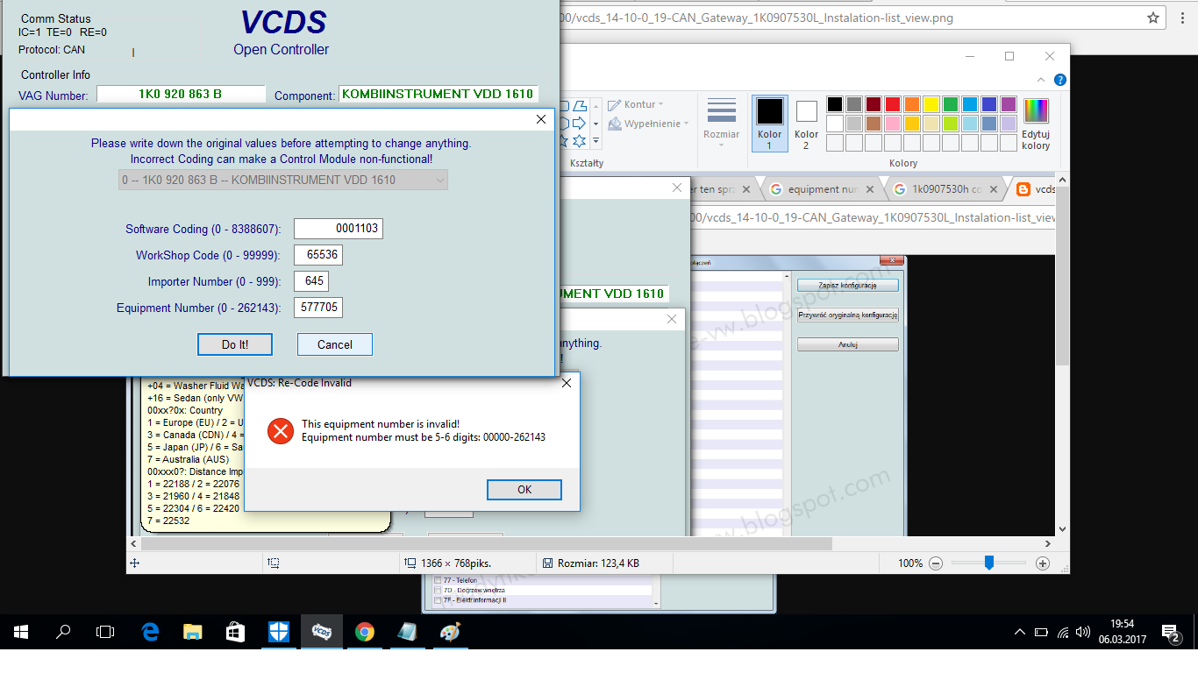This screenshot has width=1198, height=673.
Task: Click the Wi-Fi network tray icon
Action: (1063, 632)
